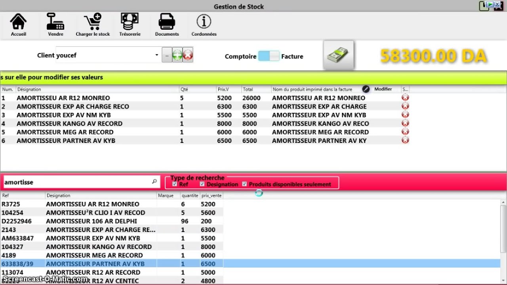Delete row AMORTISSEUR EXP AV NM KYB from cart
Screen dimensions: 507x285
(x=405, y=115)
